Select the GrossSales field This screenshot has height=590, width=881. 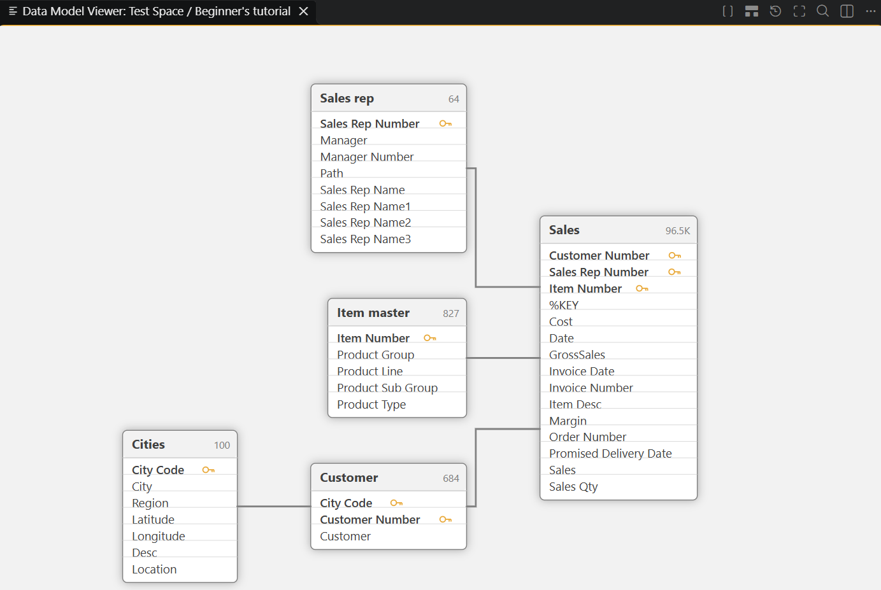coord(619,355)
